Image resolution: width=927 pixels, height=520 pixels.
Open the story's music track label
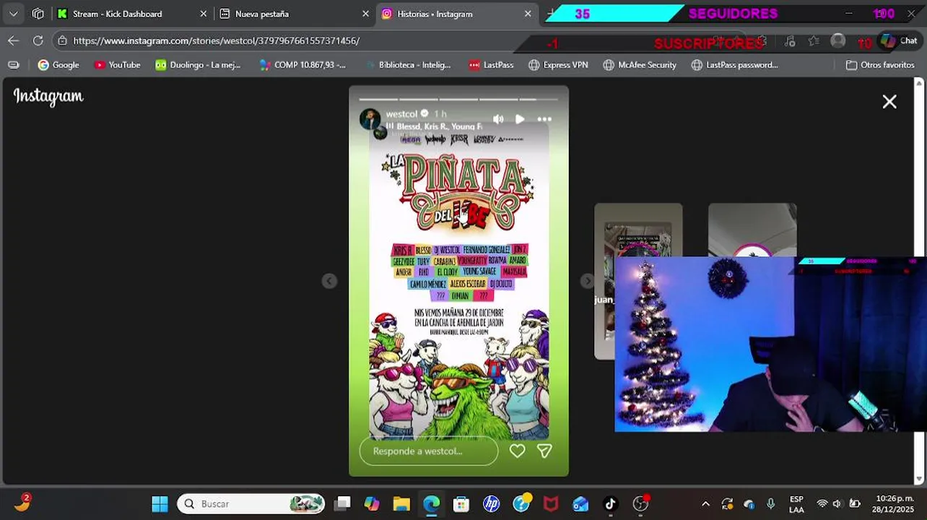(x=434, y=126)
